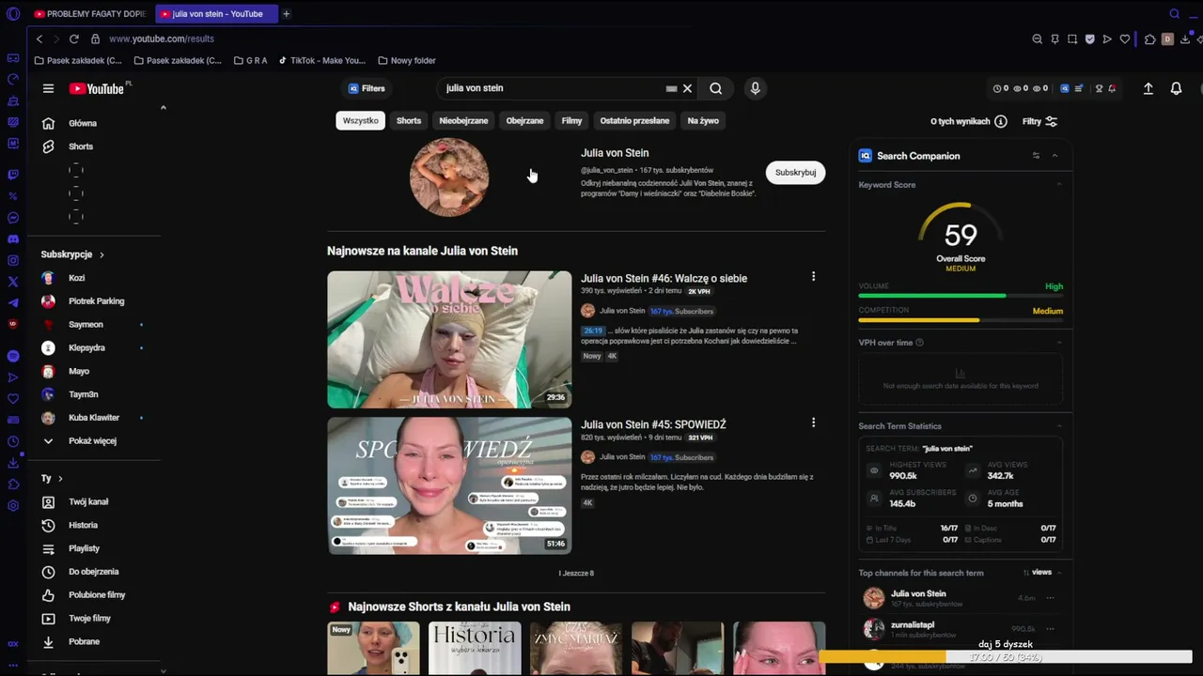
Task: Submit search using the magnifier icon
Action: [x=716, y=88]
